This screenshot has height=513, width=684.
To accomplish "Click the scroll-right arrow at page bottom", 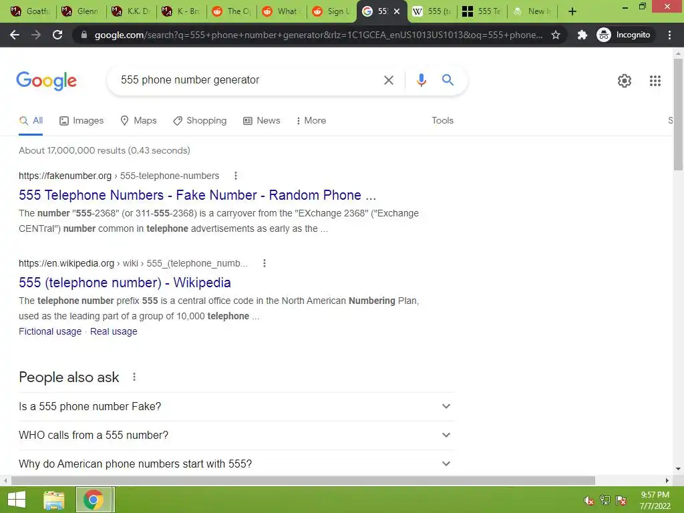I will point(667,481).
